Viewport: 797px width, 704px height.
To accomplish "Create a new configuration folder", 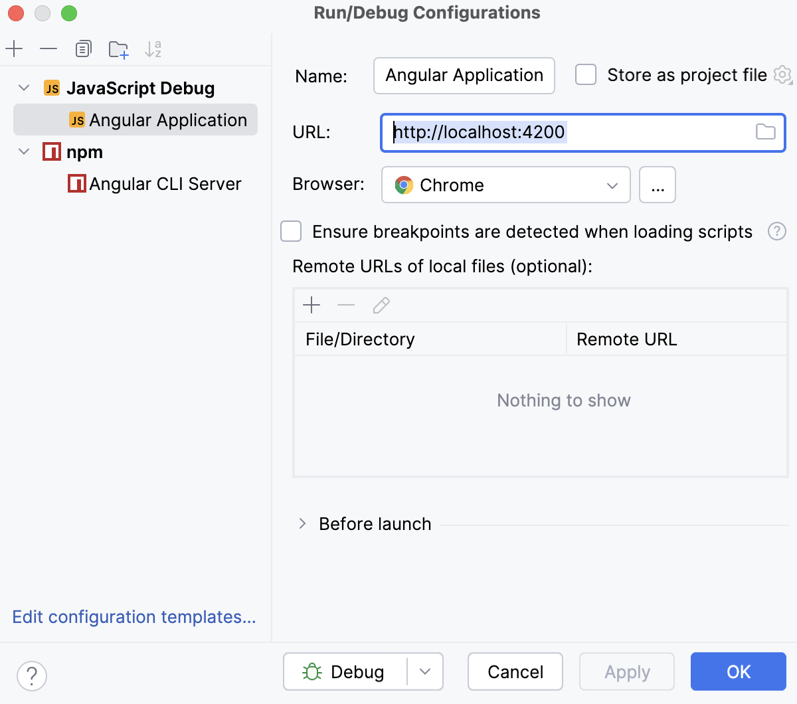I will coord(119,48).
